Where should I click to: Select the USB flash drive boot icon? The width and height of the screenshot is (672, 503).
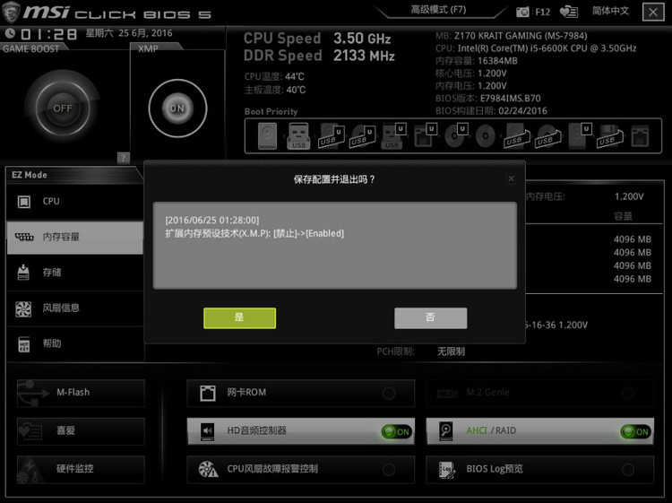(298, 136)
